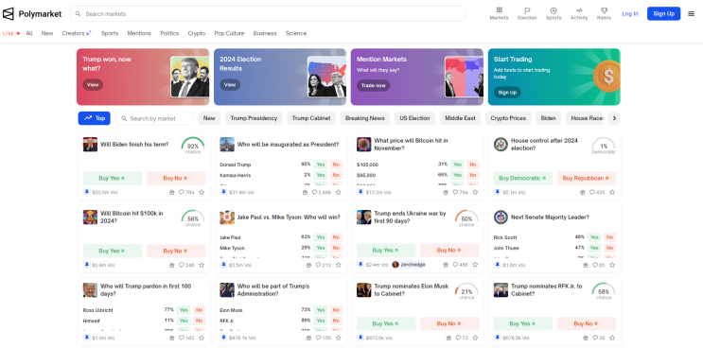703x348 pixels.
Task: Star the Trump ends Ukraine war market
Action: (x=475, y=265)
